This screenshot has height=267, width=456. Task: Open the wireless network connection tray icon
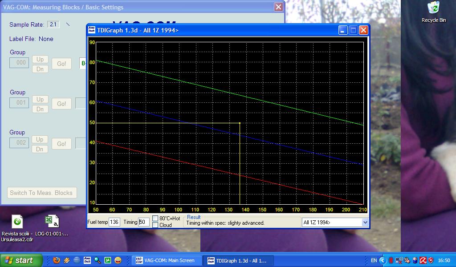click(399, 260)
